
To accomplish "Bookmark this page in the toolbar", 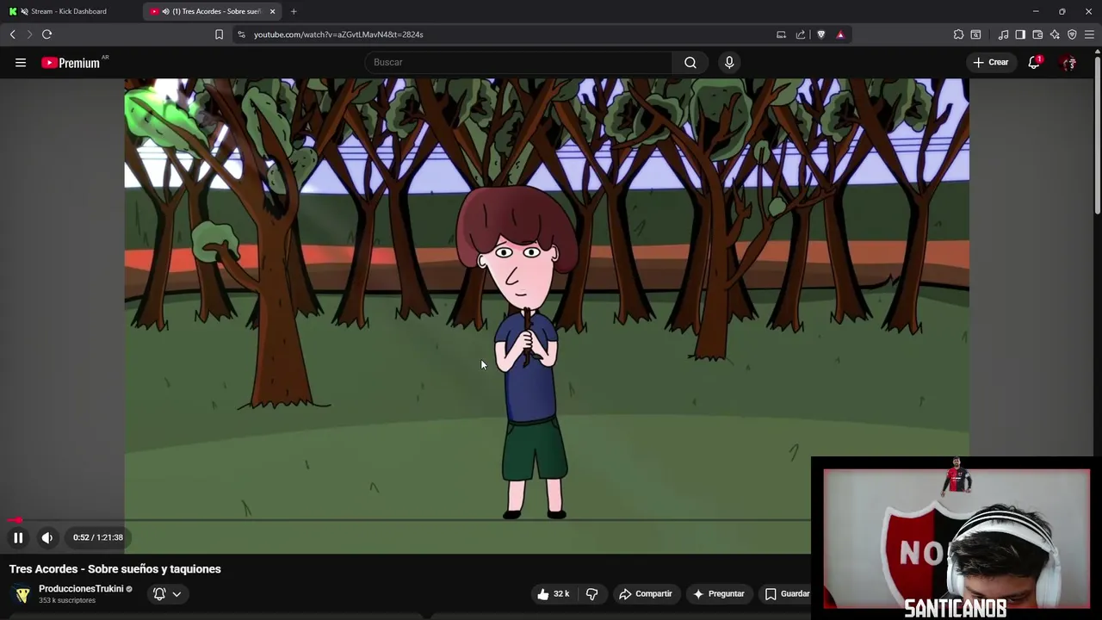I will coord(219,34).
